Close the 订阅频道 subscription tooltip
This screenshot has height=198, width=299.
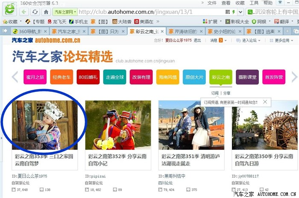tap(265, 102)
